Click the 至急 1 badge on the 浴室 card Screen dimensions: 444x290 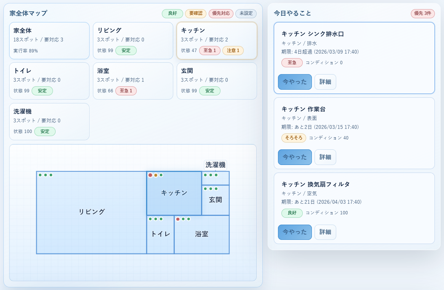[126, 91]
